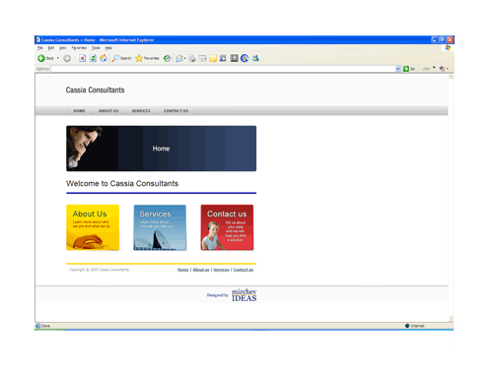The image size is (493, 369).
Task: Refresh the current page
Action: coord(93,58)
